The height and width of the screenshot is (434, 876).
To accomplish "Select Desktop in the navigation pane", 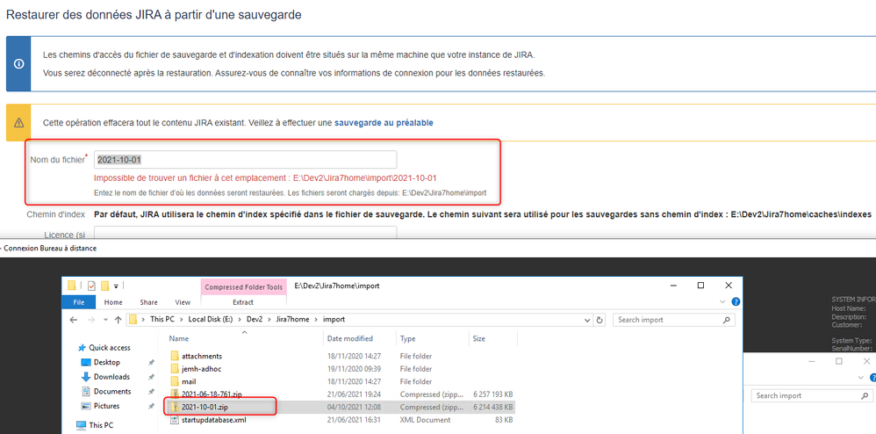I will 107,362.
